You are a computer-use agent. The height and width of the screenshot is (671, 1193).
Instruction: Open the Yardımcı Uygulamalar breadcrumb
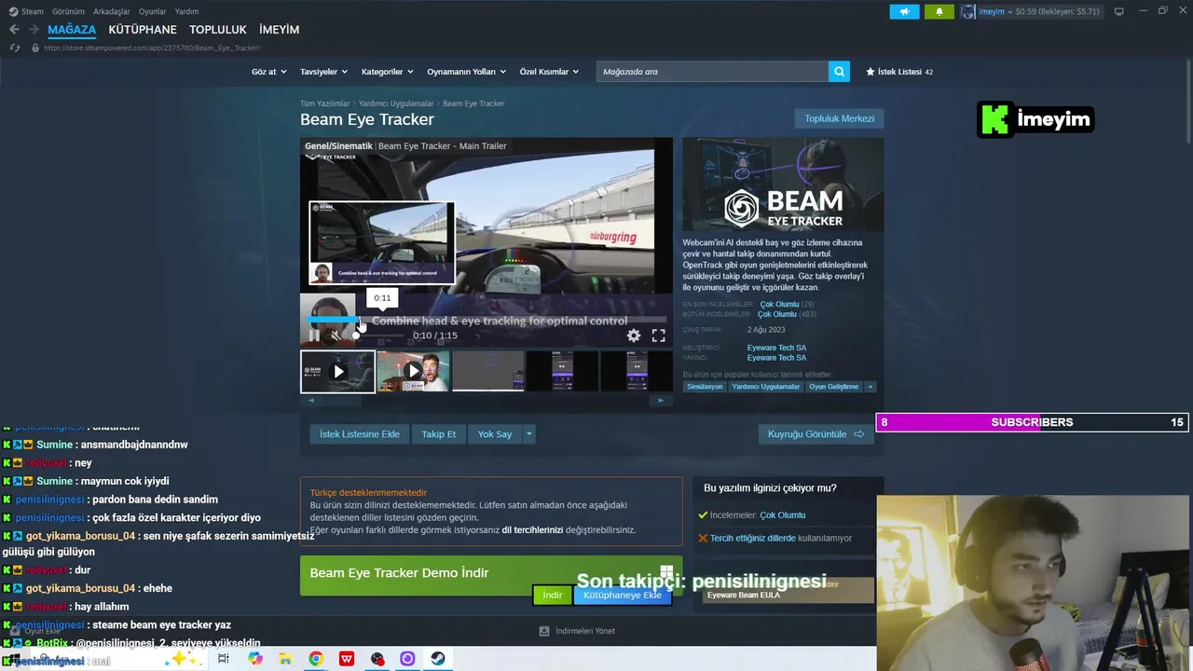coord(396,103)
